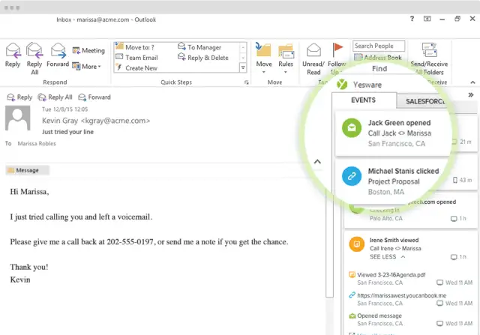Select the To Manager quick step
480x335 pixels.
199,47
